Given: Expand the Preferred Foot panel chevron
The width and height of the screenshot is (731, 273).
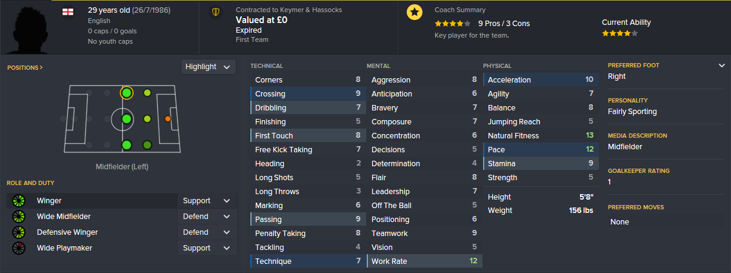Looking at the screenshot, I should pos(721,66).
